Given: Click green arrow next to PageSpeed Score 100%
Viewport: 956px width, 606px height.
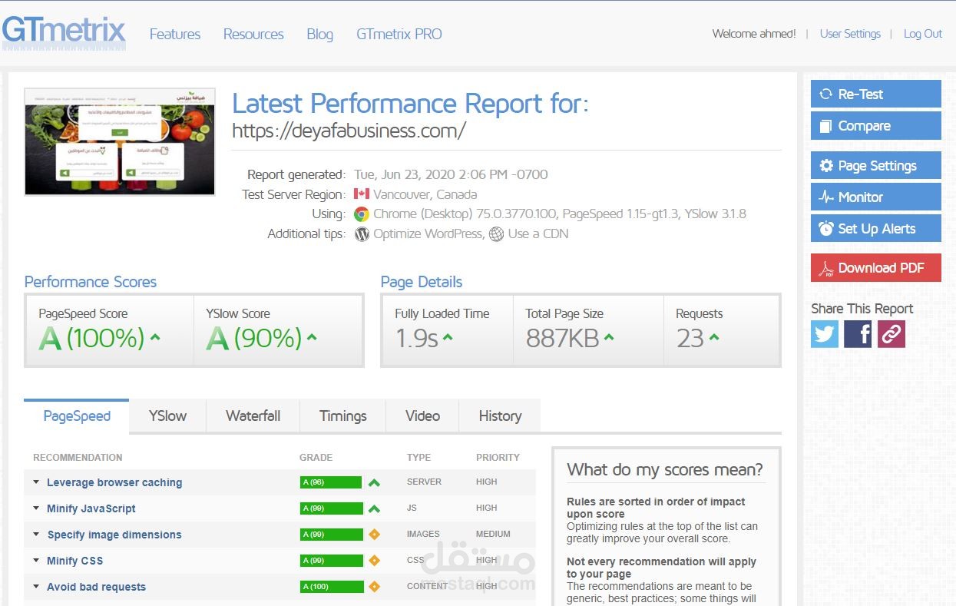Looking at the screenshot, I should (155, 337).
